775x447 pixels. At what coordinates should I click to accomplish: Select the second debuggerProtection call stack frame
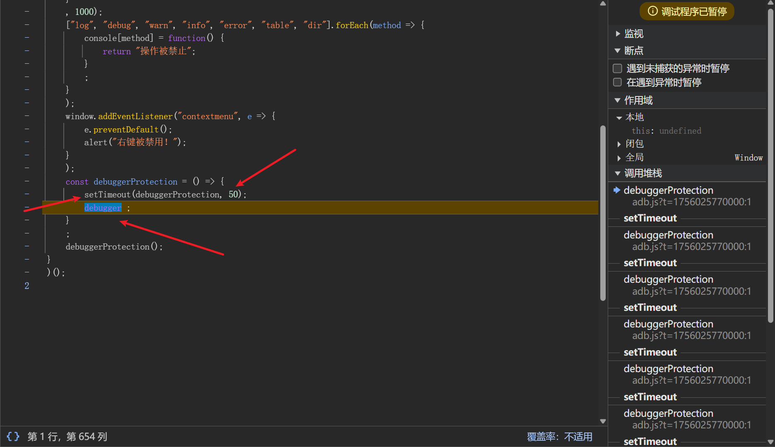668,235
